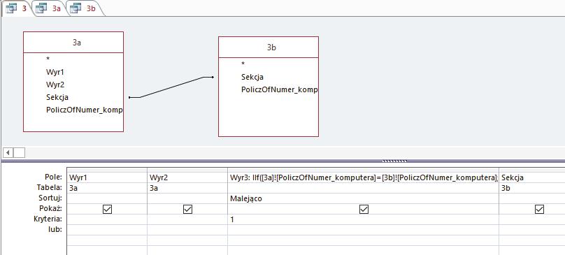Click the left scroll arrow of diagram pane
This screenshot has height=255, width=565.
[8, 152]
